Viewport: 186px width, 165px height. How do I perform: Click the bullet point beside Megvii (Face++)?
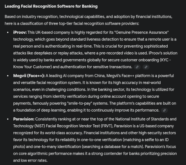pyautogui.click(x=8, y=76)
